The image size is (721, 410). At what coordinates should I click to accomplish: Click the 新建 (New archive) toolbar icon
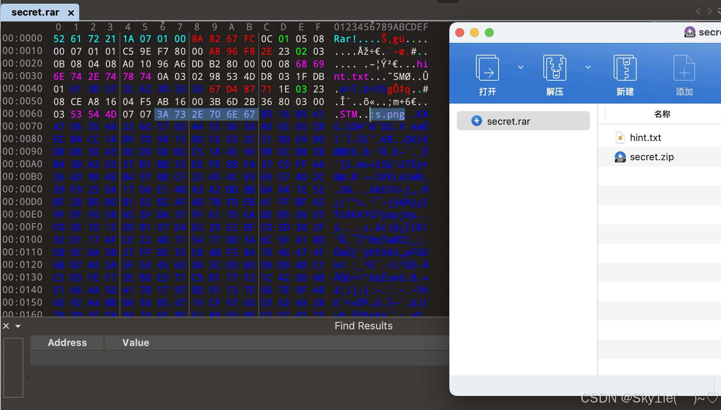(x=625, y=68)
